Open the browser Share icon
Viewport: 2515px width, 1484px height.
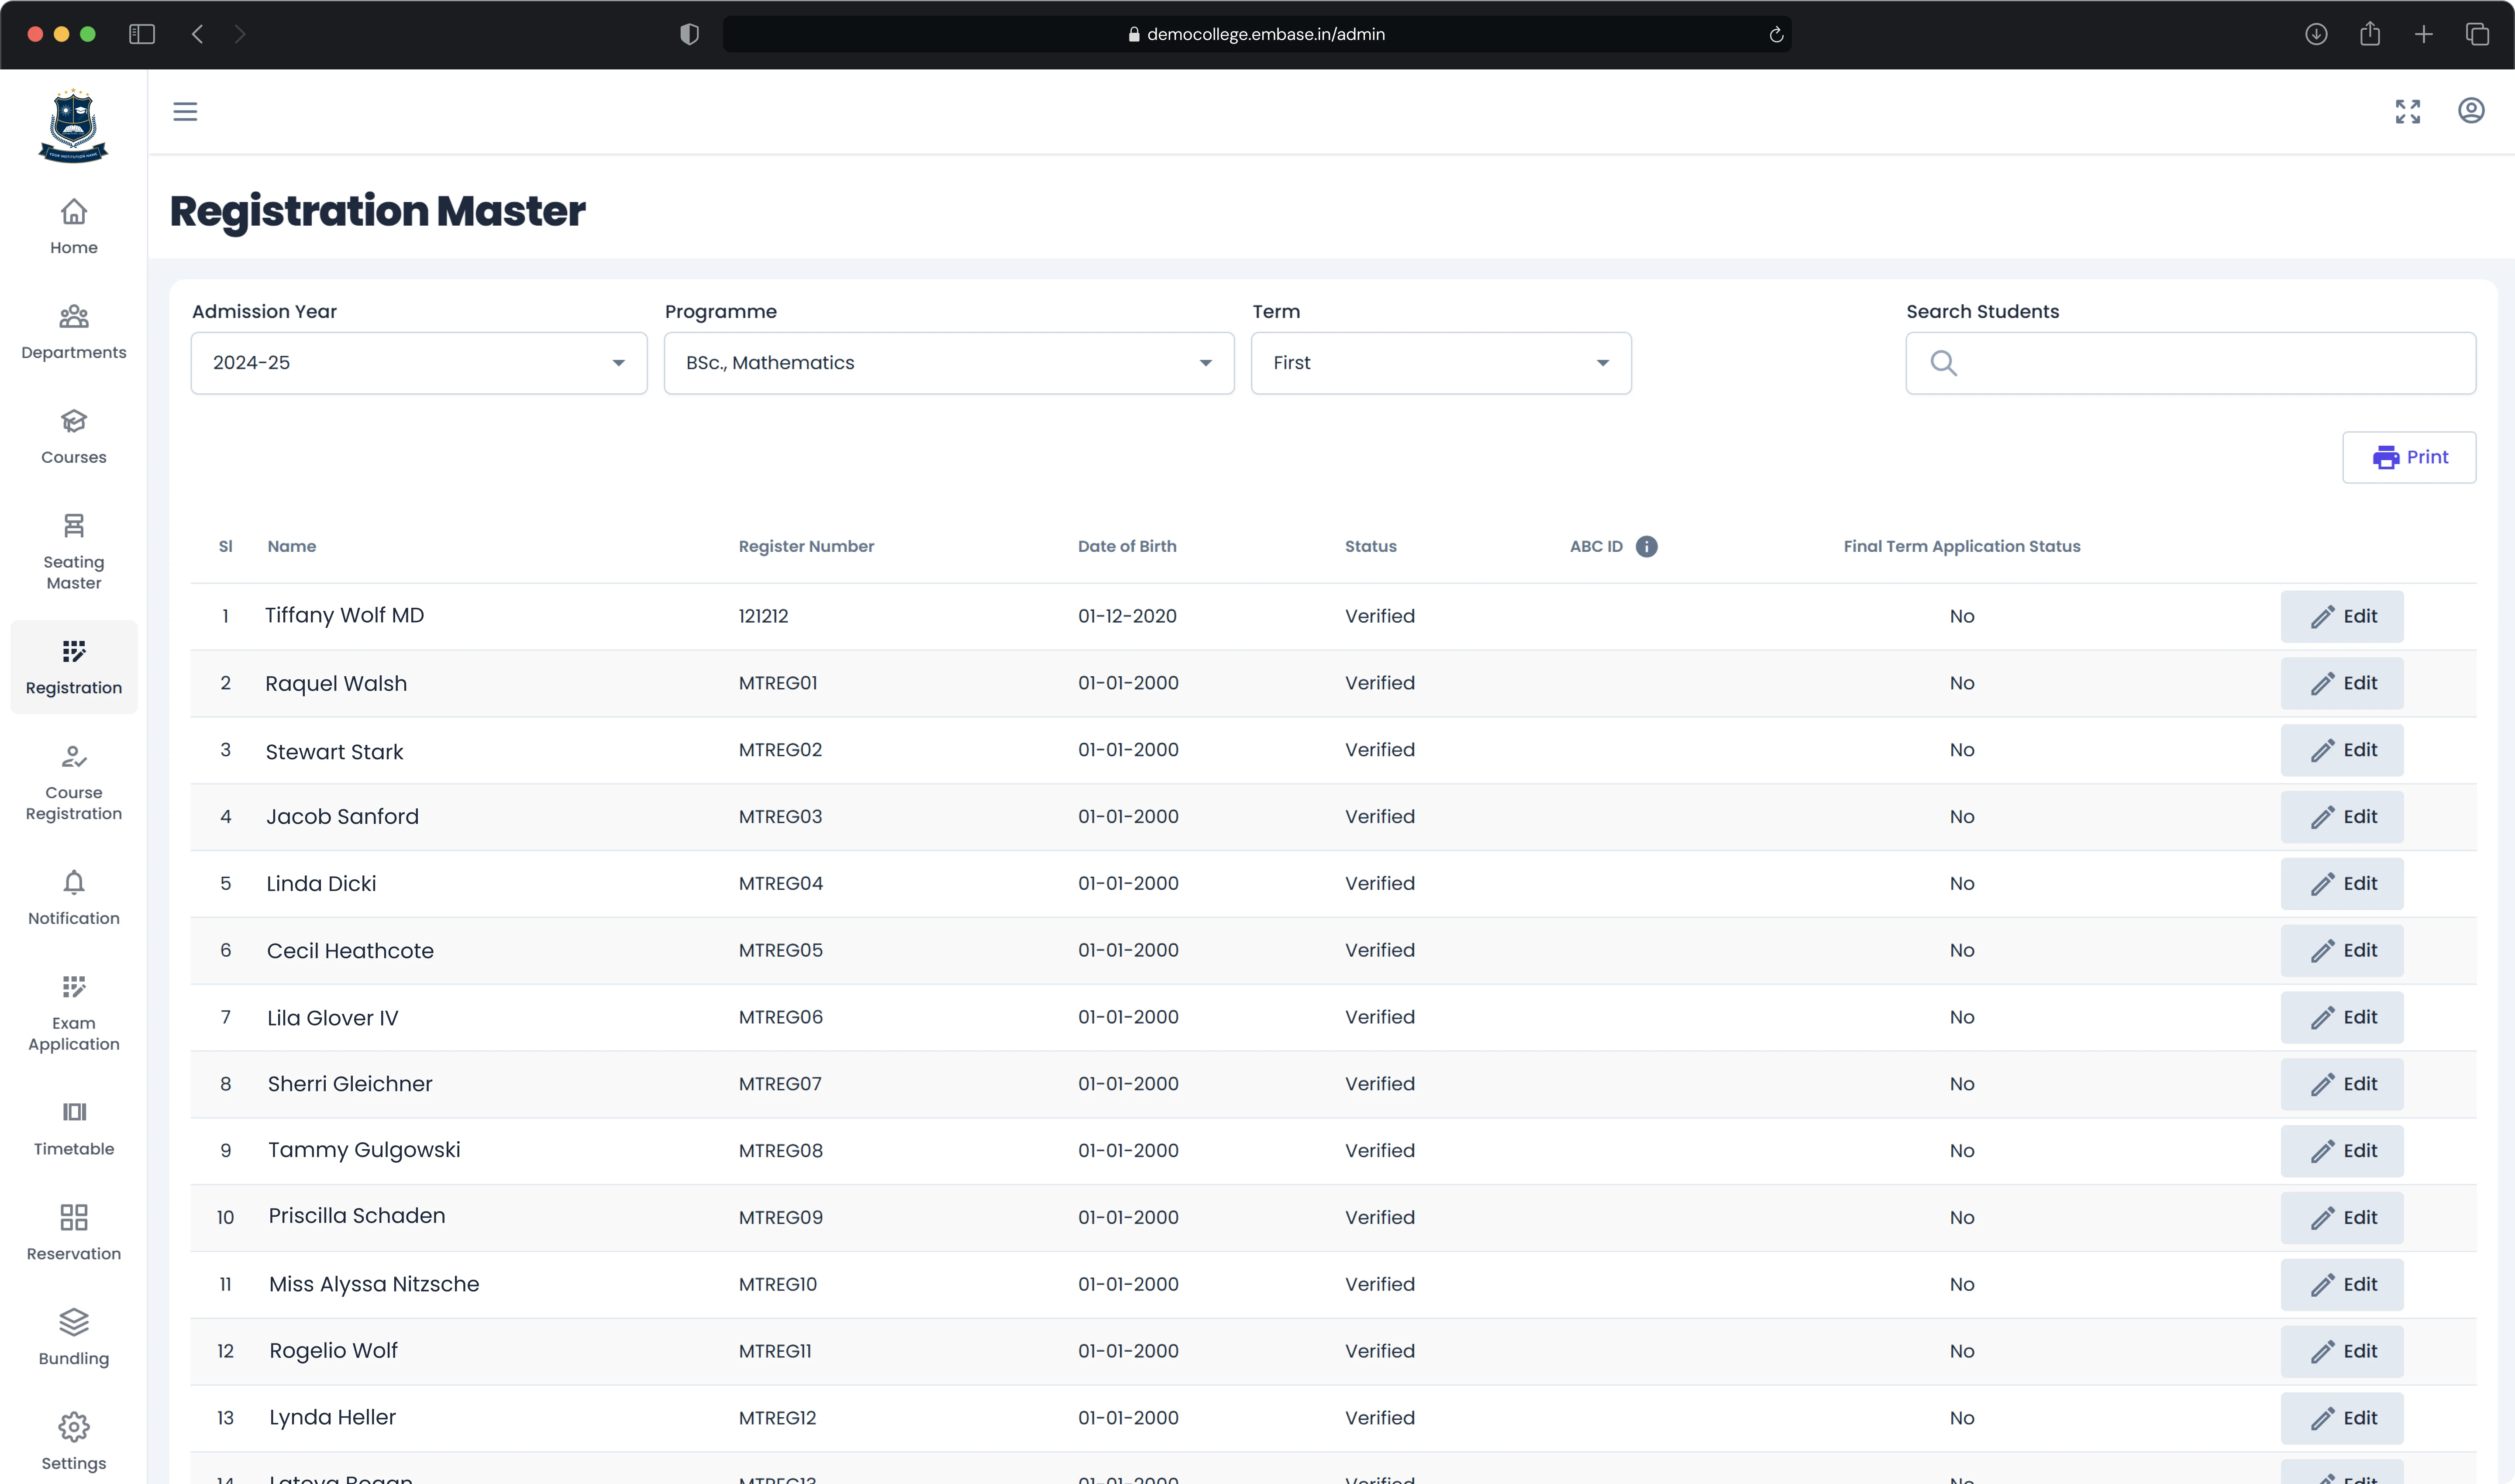coord(2369,34)
